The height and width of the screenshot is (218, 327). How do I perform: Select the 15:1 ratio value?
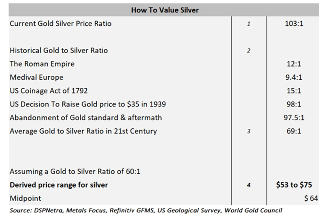click(x=294, y=91)
